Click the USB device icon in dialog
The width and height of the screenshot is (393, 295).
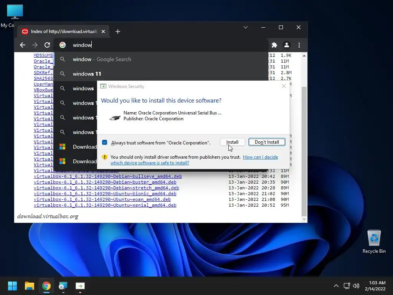pos(115,118)
